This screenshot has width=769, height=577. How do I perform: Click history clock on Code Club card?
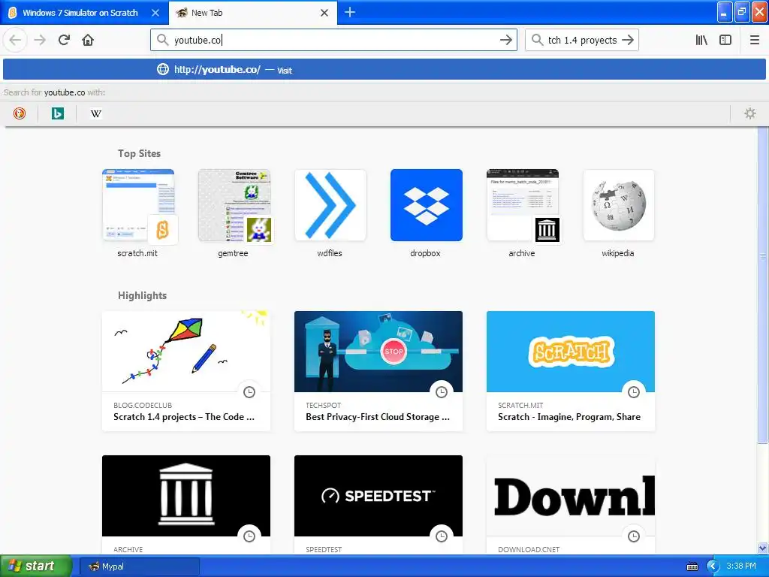pyautogui.click(x=249, y=392)
